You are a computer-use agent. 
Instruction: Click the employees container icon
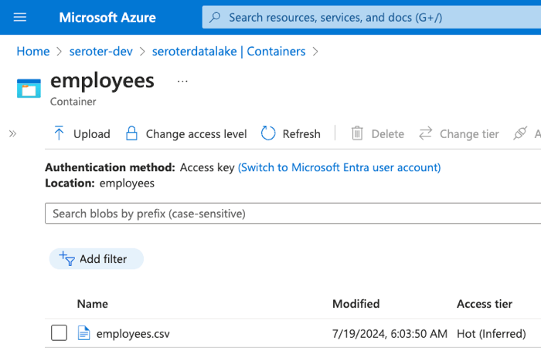click(29, 88)
